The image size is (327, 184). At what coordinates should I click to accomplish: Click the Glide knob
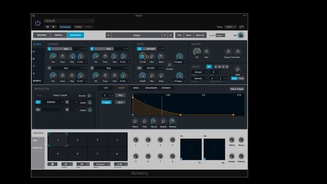237,70
